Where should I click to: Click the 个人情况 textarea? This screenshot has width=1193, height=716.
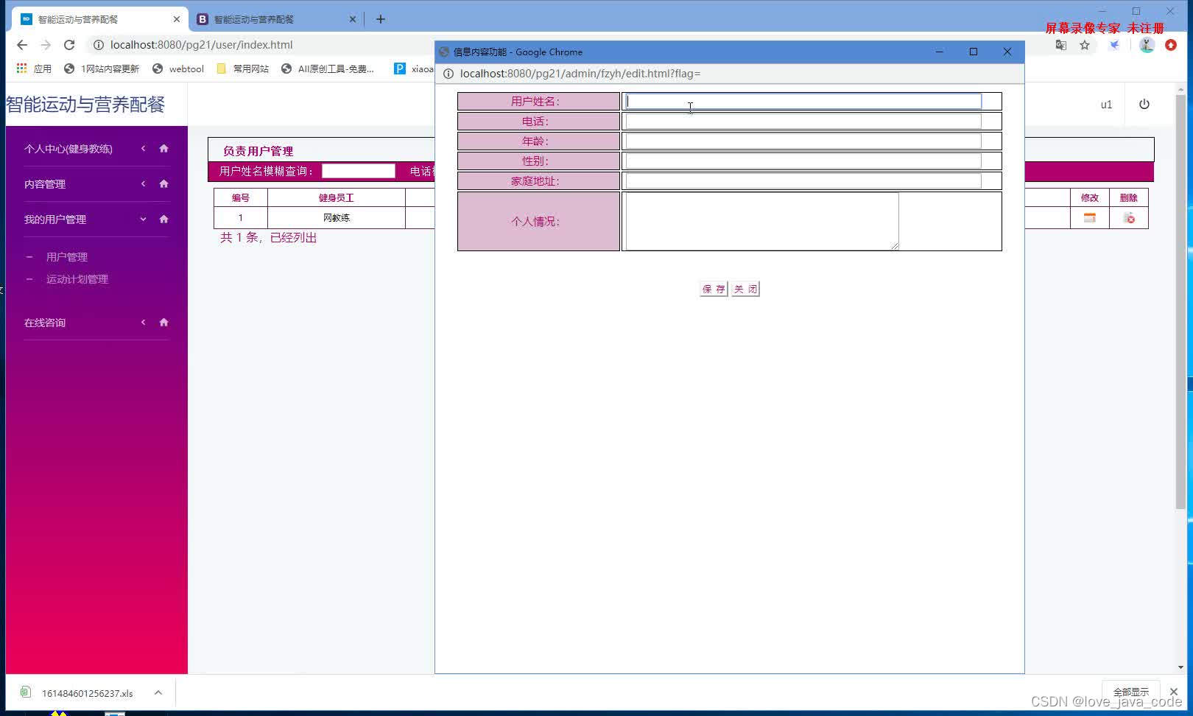[x=761, y=221]
